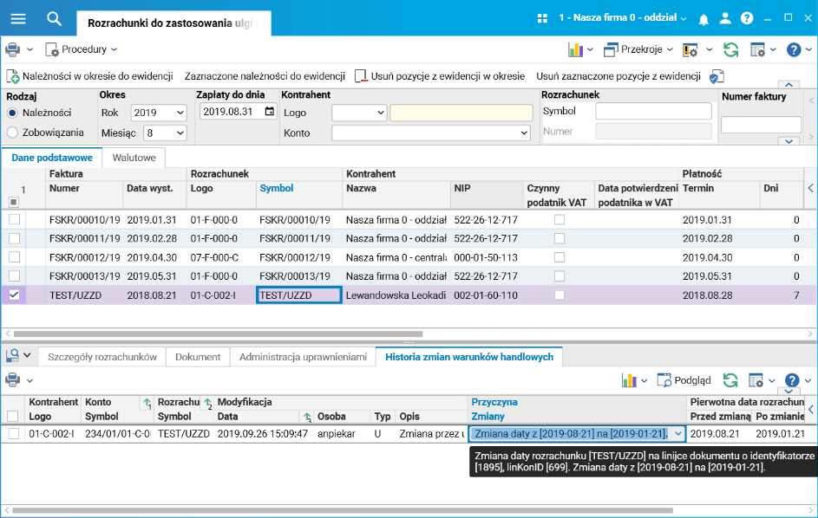818x518 pixels.
Task: Click Usuń pozycje z ewidencji w okresie
Action: [x=440, y=76]
